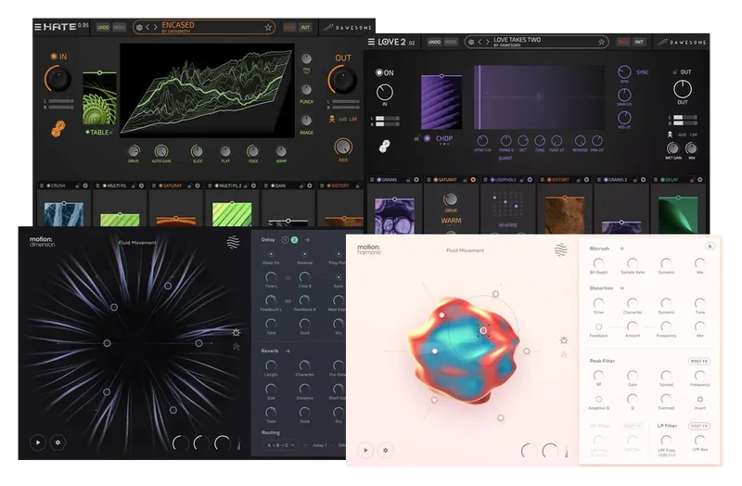Expand the Delay section arrow in dimension

coord(307,240)
